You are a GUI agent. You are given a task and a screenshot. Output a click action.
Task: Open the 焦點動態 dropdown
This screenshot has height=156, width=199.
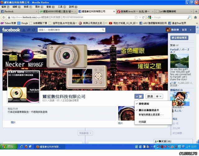(85, 133)
